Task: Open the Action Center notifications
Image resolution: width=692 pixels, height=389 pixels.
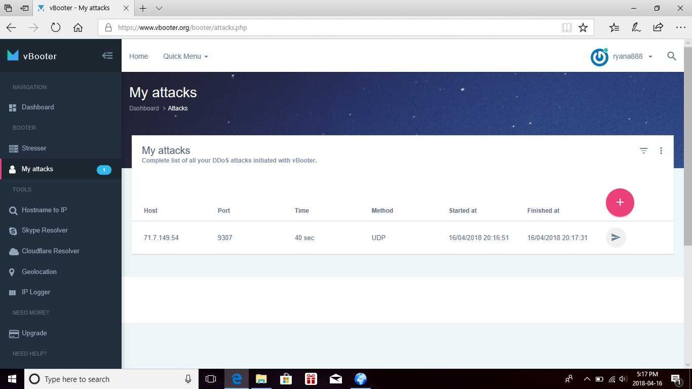Action: pos(676,379)
